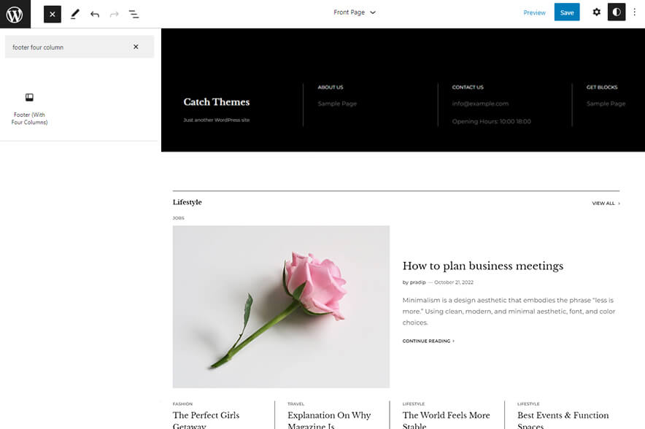
Task: Undo the last change
Action: (x=95, y=13)
